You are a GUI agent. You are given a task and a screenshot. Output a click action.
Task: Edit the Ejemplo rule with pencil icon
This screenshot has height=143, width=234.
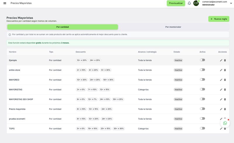click(221, 60)
